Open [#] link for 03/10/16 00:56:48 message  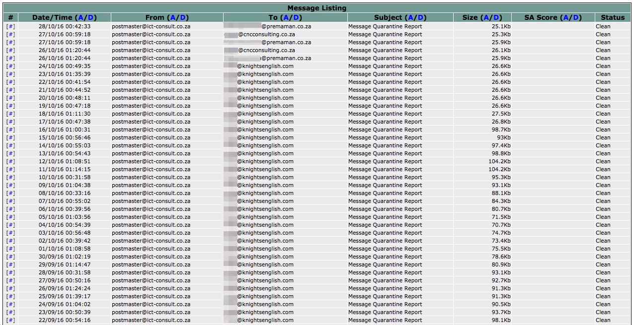point(10,233)
